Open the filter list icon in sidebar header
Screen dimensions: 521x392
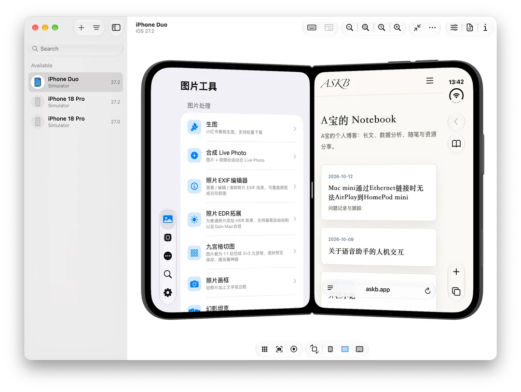pos(96,27)
